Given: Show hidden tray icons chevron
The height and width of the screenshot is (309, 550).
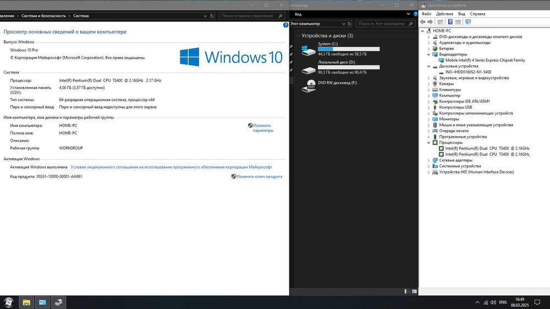Looking at the screenshot, I should point(477,302).
